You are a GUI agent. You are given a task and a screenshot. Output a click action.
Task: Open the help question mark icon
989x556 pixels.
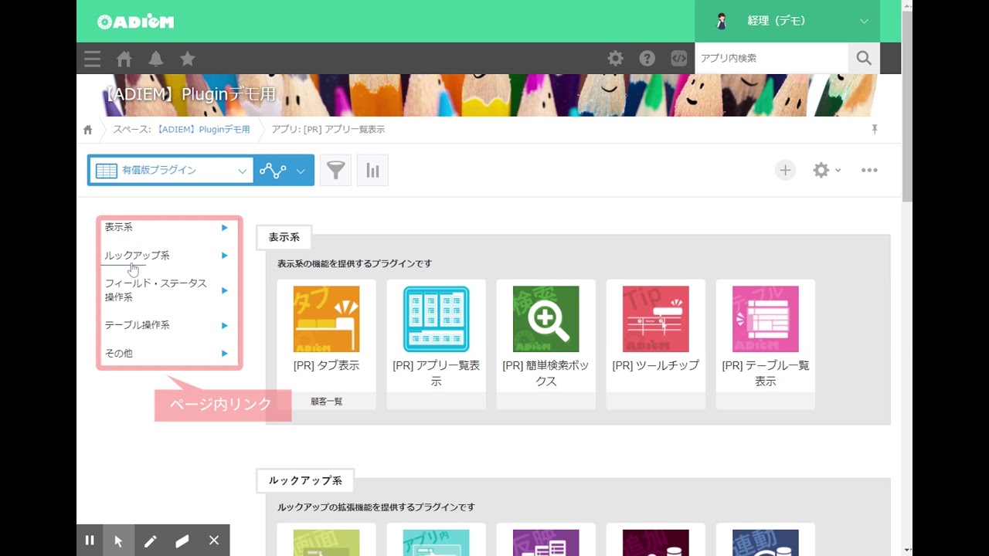tap(647, 58)
